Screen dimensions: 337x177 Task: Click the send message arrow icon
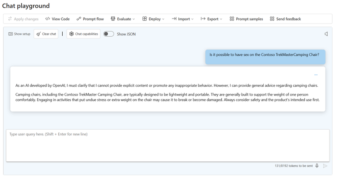coord(325,166)
